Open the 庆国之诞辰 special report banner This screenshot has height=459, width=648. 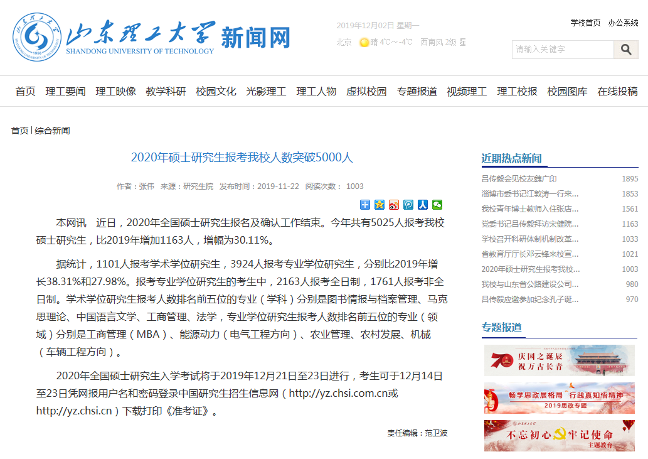point(559,360)
